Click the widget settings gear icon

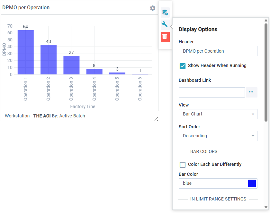(x=153, y=8)
